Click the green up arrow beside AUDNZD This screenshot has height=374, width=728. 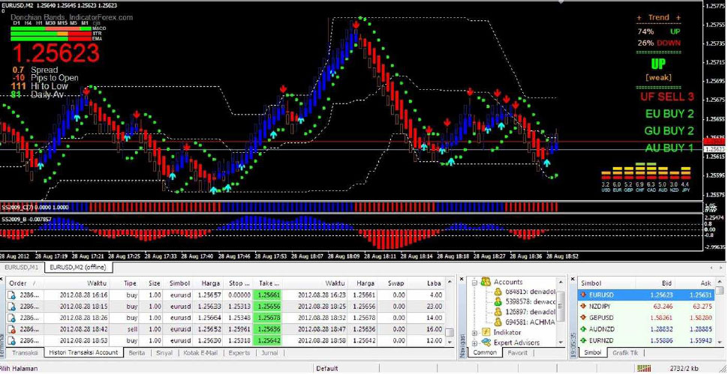584,329
